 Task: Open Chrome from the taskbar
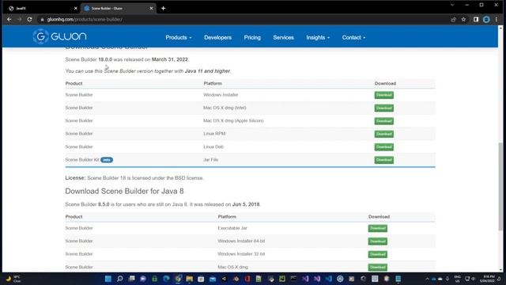pyautogui.click(x=178, y=279)
